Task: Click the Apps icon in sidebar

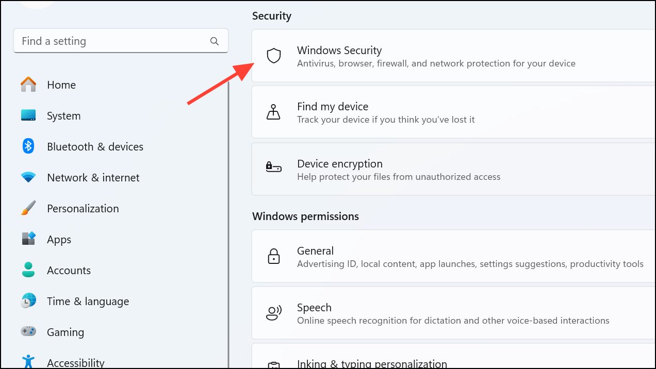Action: 28,239
